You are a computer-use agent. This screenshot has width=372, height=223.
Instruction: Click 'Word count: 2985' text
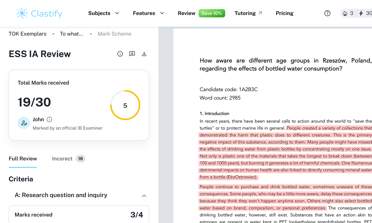[220, 98]
